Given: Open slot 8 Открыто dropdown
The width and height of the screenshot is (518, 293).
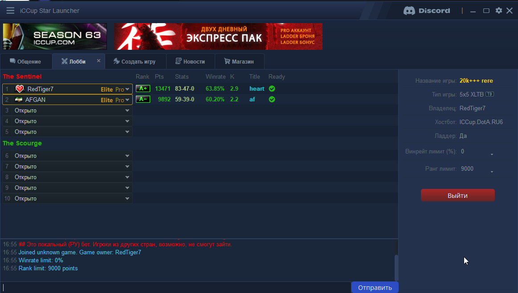Looking at the screenshot, I should 67,177.
